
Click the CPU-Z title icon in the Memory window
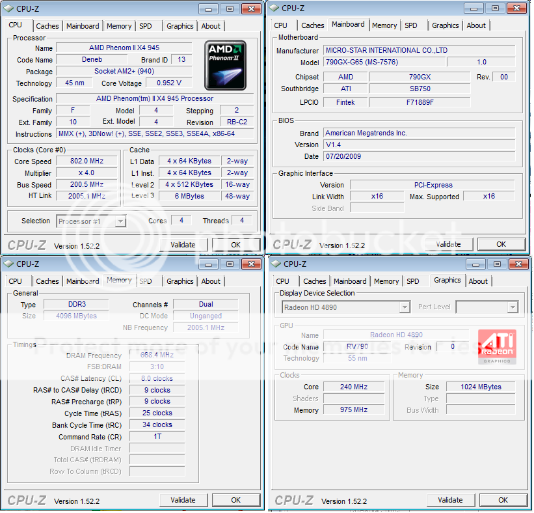coord(8,264)
